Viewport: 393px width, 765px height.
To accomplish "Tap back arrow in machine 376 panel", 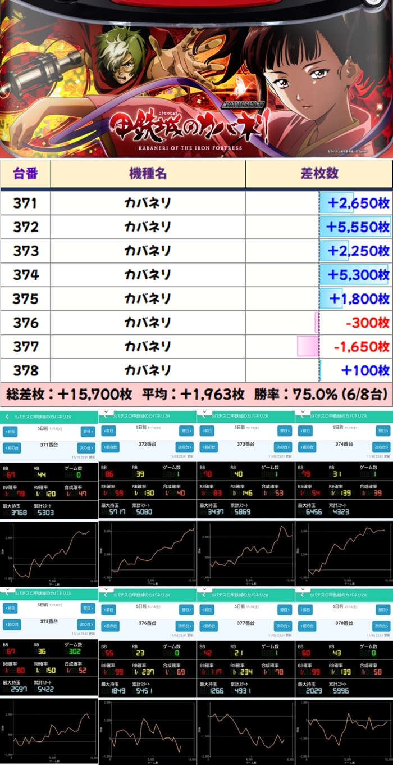I will pyautogui.click(x=105, y=595).
